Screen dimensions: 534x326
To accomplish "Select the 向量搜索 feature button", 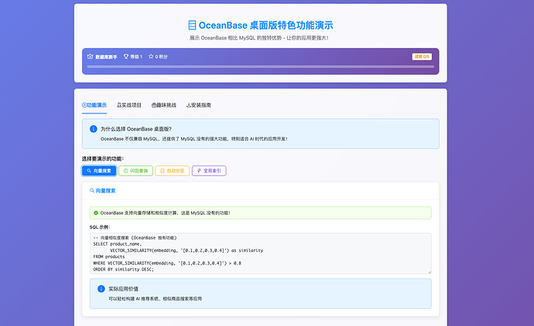I will [x=99, y=171].
